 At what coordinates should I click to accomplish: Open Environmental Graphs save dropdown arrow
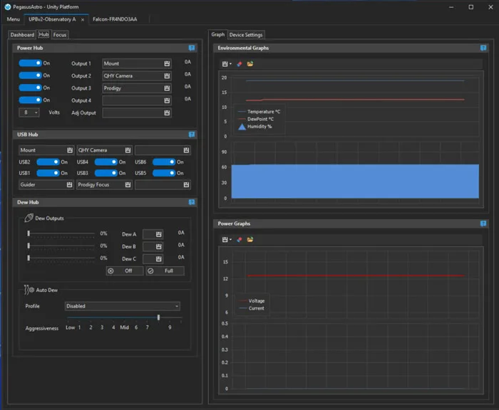[231, 63]
